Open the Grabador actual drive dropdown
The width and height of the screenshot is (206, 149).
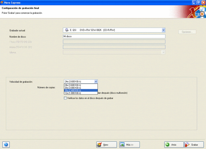163,30
